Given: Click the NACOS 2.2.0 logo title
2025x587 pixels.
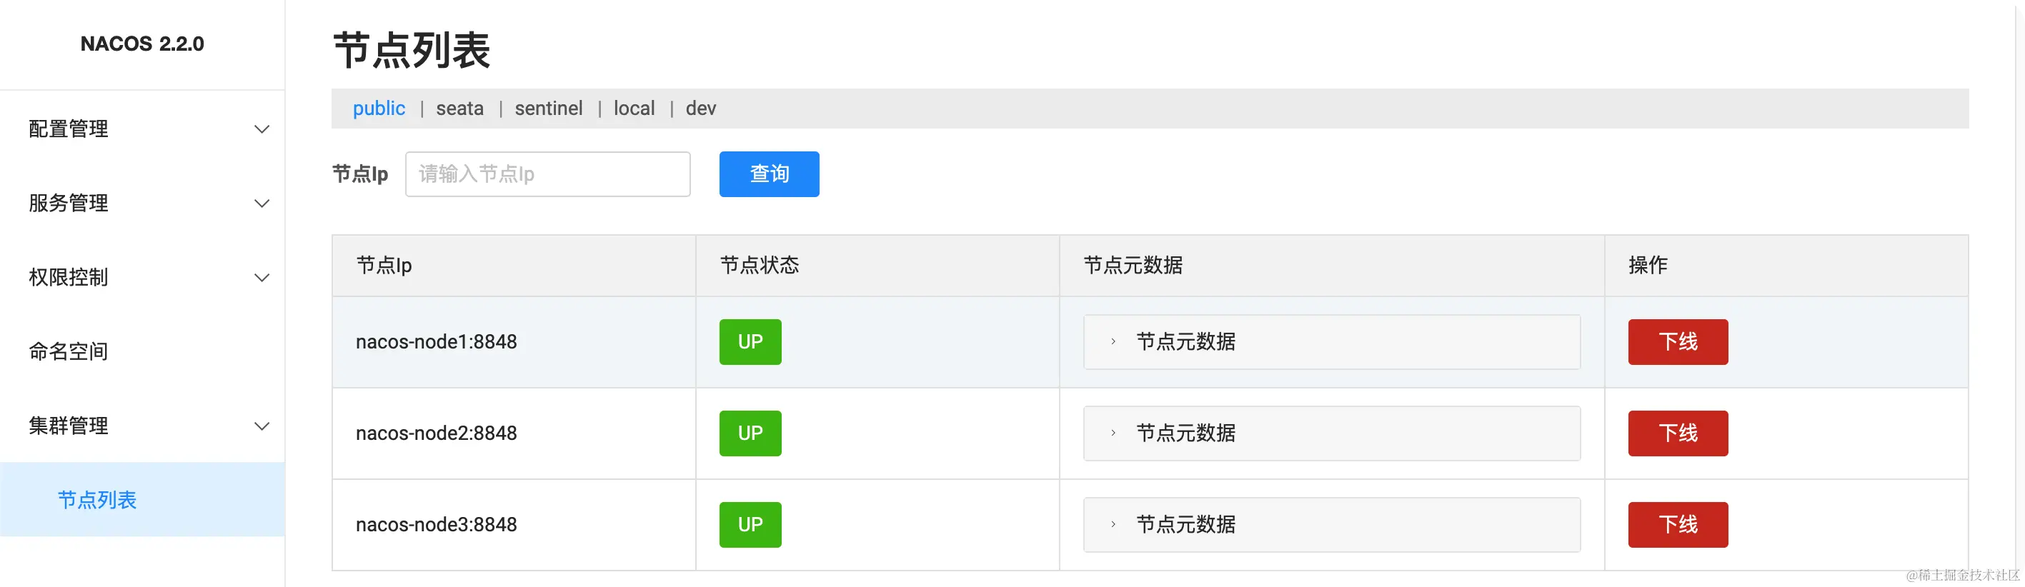Looking at the screenshot, I should click(x=142, y=44).
